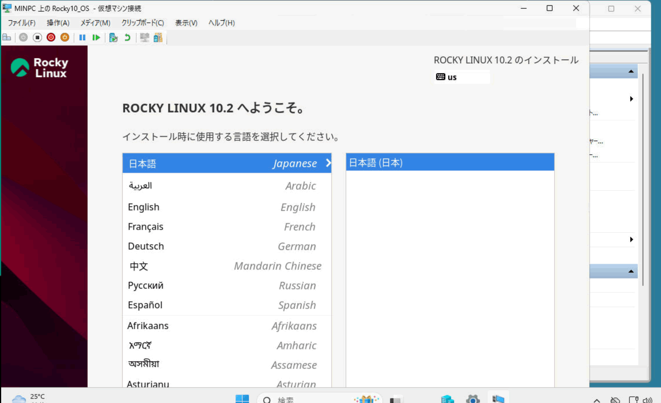This screenshot has height=403, width=661.
Task: Open the ヘルプ(H) menu
Action: click(x=222, y=23)
